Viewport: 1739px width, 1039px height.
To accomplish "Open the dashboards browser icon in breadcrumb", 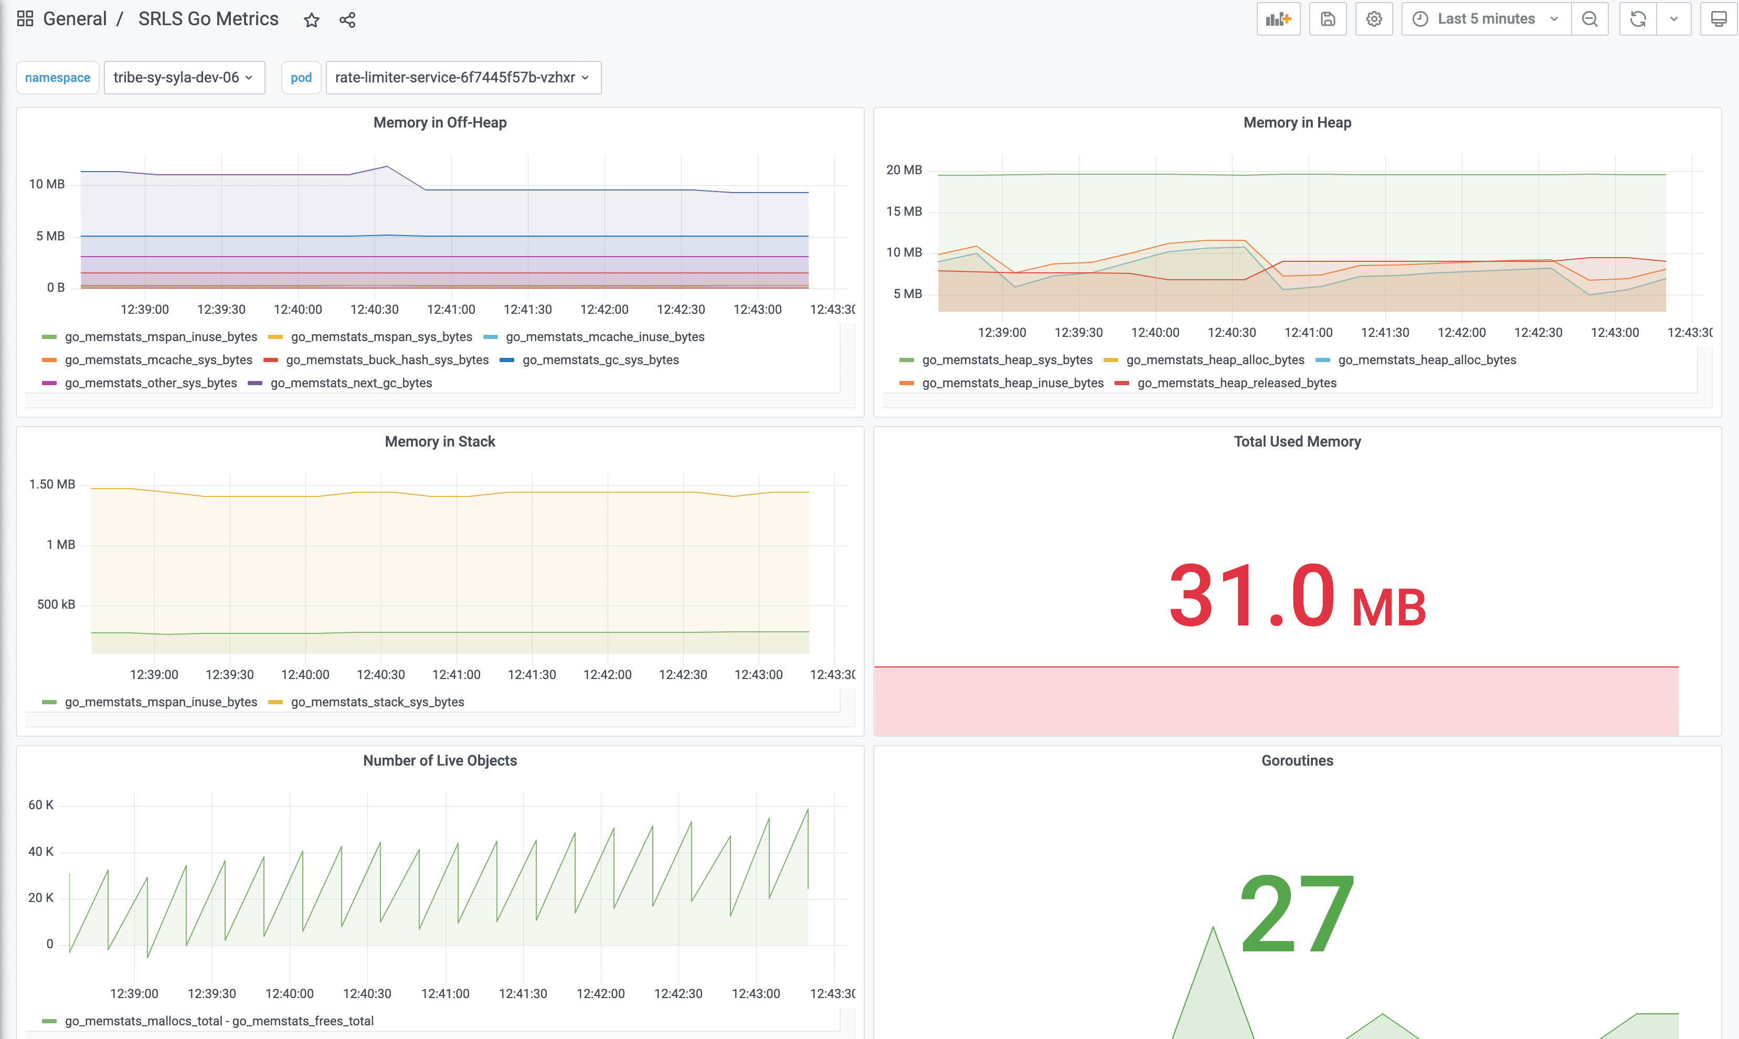I will point(25,18).
